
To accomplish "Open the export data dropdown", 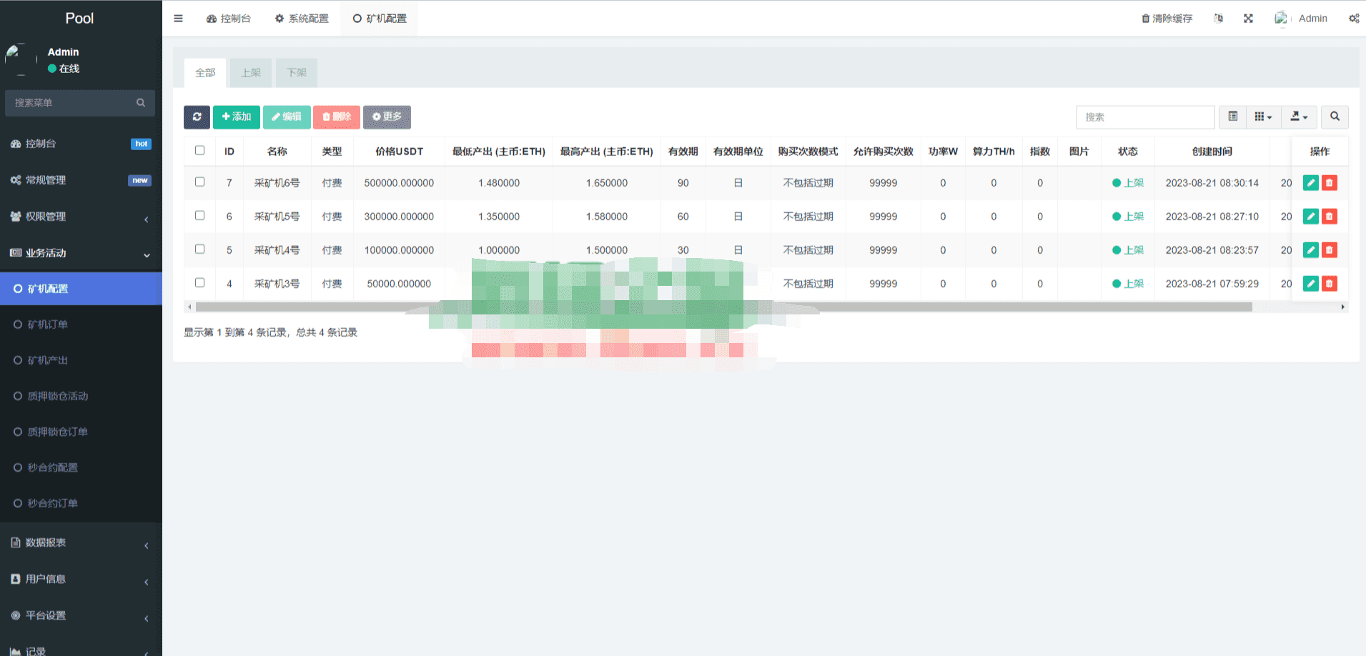I will tap(1299, 117).
